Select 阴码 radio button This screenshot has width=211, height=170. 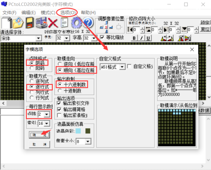click(32, 63)
